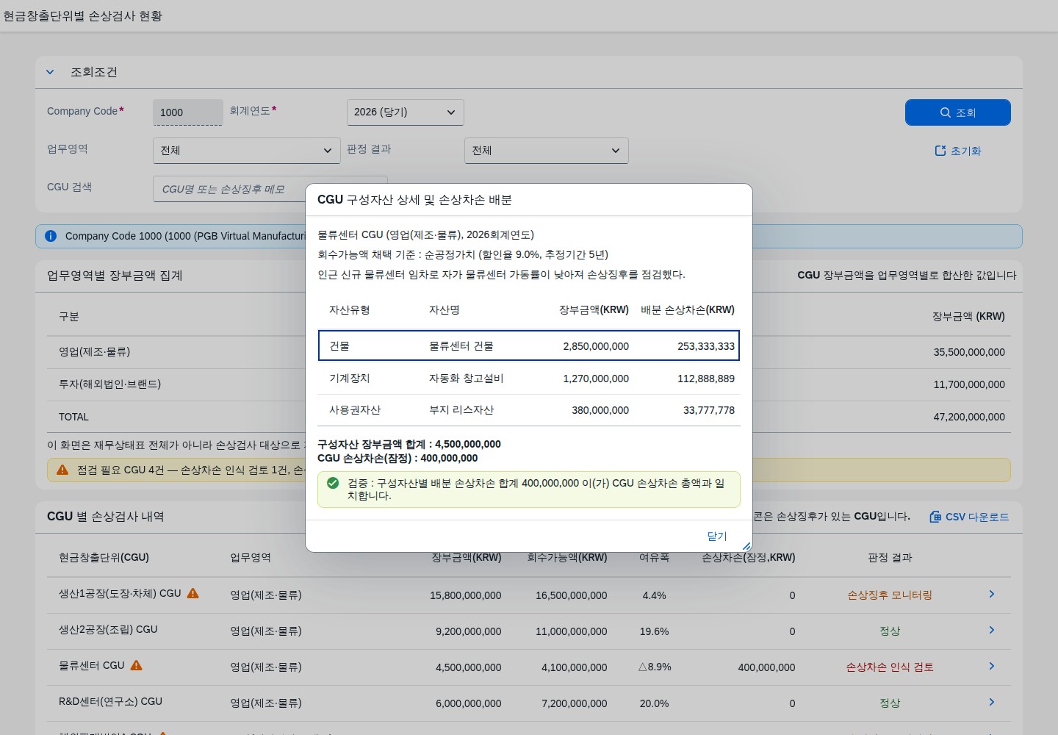Open the 업무영역 전체 dropdown
Viewport: 1058px width, 735px height.
(246, 151)
